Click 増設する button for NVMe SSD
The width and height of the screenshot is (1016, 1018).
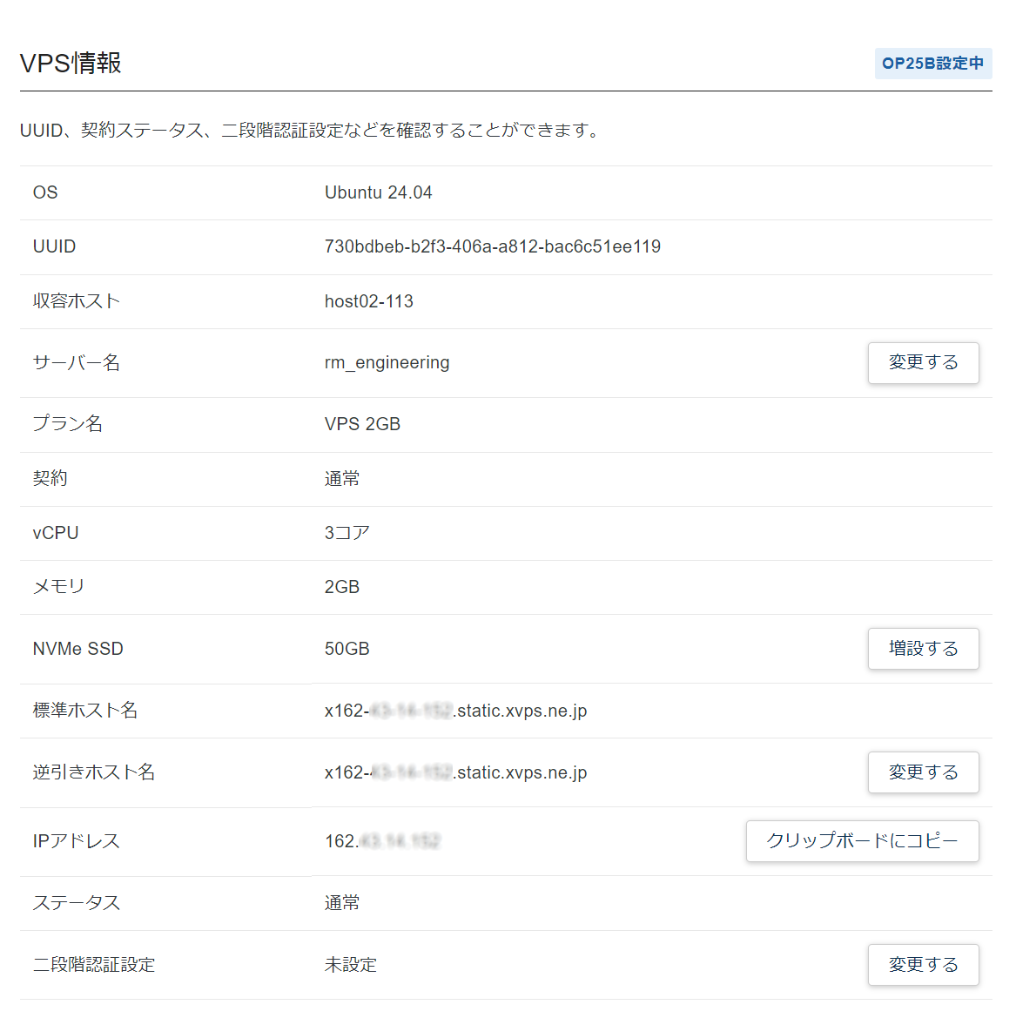(x=923, y=649)
